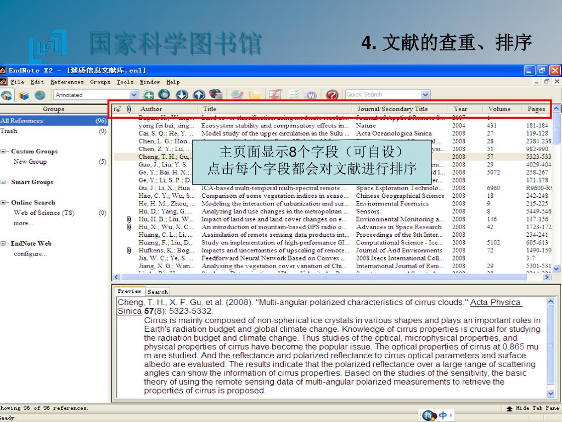Open the Edit menu
Image resolution: width=562 pixels, height=422 pixels.
point(37,82)
